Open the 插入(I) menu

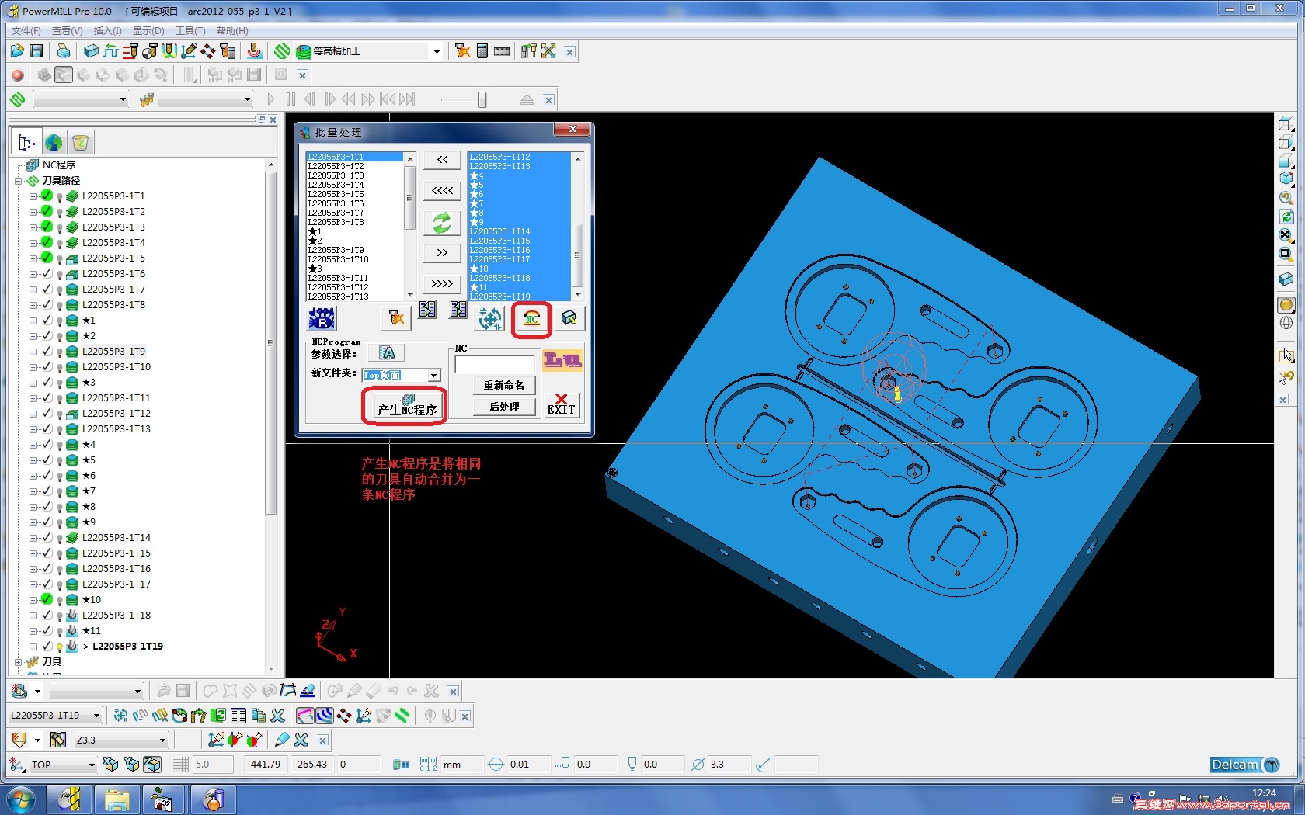[108, 31]
